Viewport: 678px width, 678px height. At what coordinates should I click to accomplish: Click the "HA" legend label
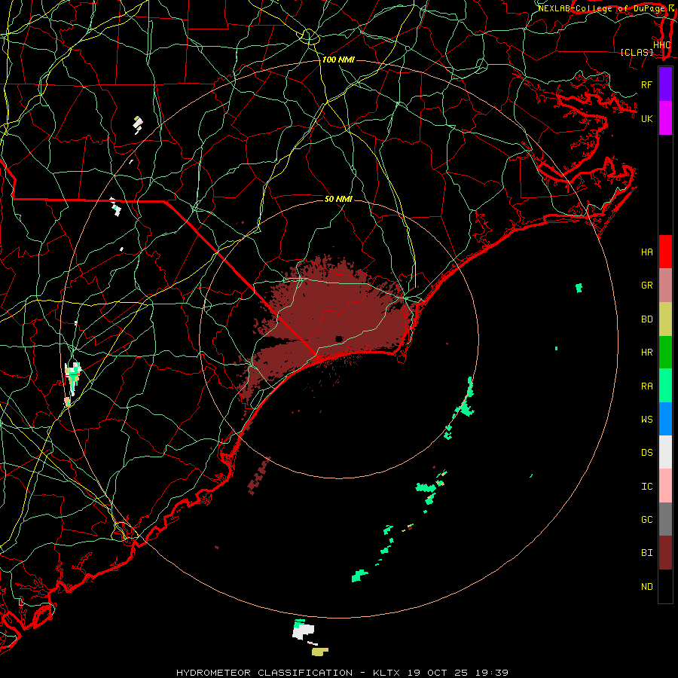647,252
